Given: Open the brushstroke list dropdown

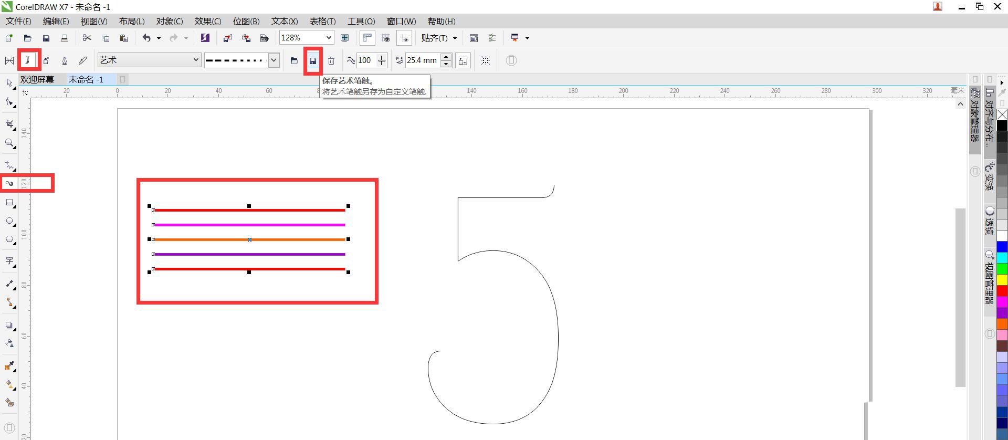Looking at the screenshot, I should point(274,60).
